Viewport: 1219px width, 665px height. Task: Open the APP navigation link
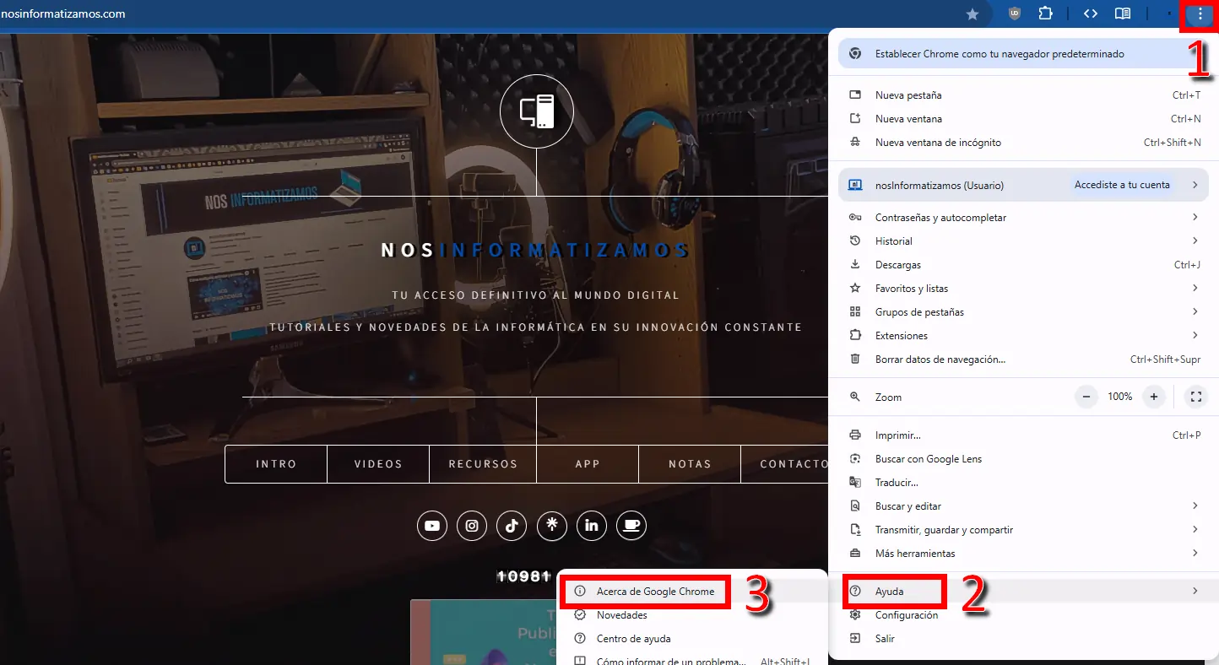[588, 464]
